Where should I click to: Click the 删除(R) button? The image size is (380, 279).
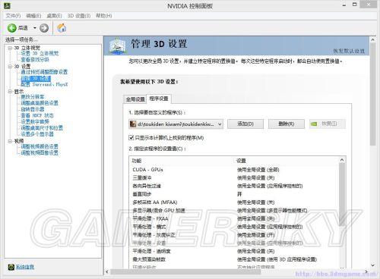point(287,124)
